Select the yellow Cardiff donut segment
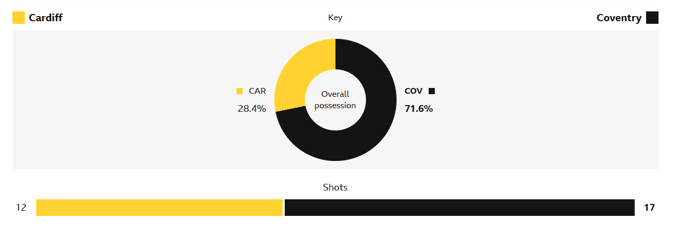Viewport: 673px width, 234px height. pos(295,72)
